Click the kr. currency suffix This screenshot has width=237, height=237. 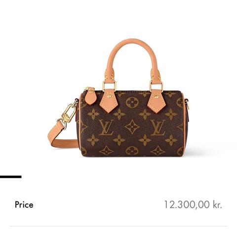coord(217,205)
